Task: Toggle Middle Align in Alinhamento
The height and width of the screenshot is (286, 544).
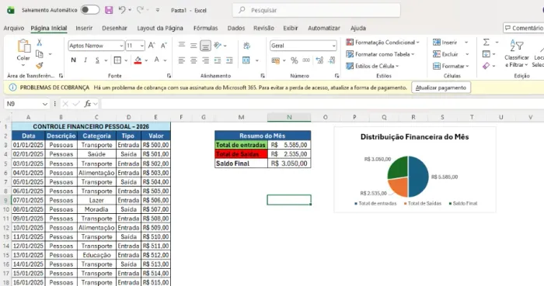Action: pyautogui.click(x=194, y=45)
